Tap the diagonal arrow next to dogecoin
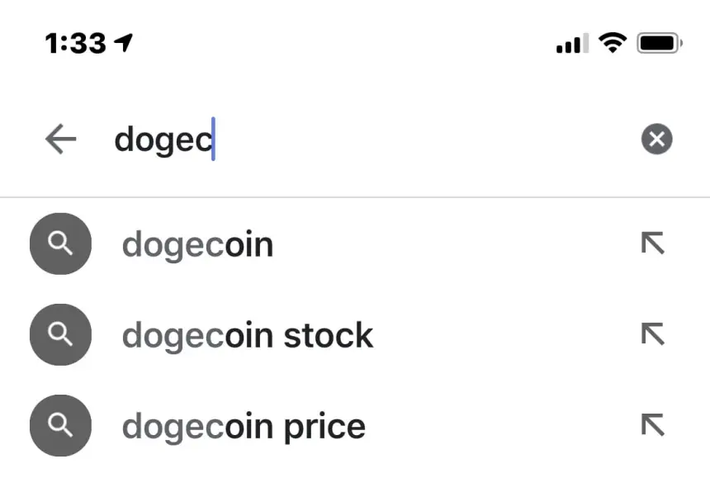Screen dimensions: 710x478 tap(653, 244)
